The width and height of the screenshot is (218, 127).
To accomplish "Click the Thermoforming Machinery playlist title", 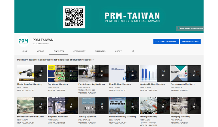I will 183,84.
